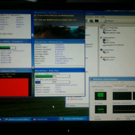Click the AIDA64 Extreme Edition taskbar icon

(6, 119)
